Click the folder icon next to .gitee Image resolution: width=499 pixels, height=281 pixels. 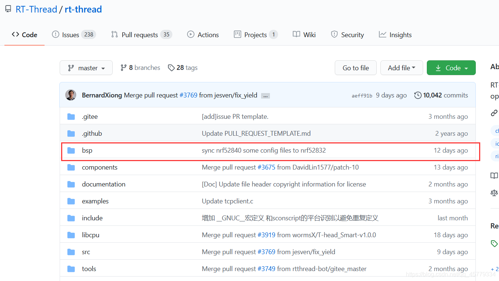coord(71,117)
